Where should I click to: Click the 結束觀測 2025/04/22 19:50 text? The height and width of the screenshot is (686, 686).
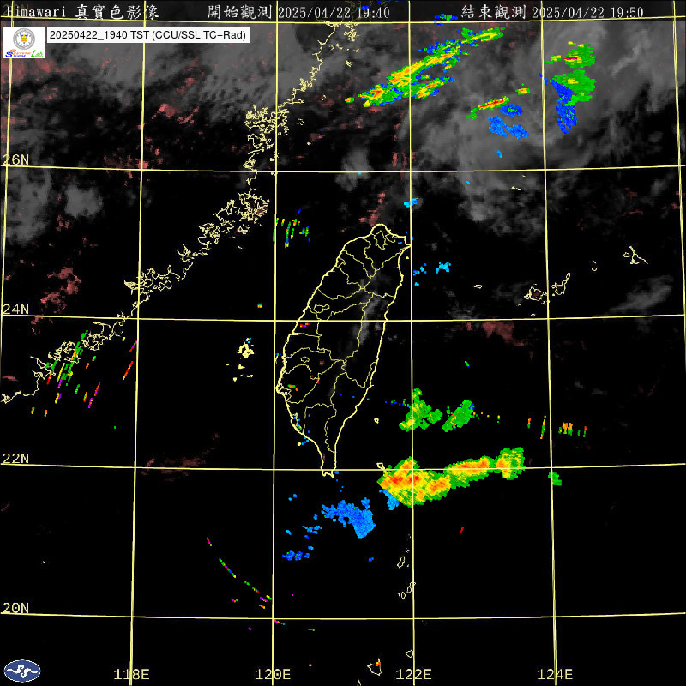coord(552,12)
